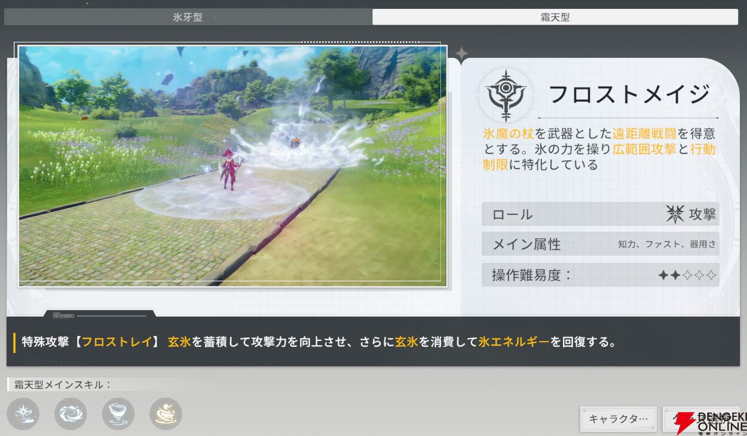
Task: Click the 氷エネルギー keyword
Action: coord(514,342)
